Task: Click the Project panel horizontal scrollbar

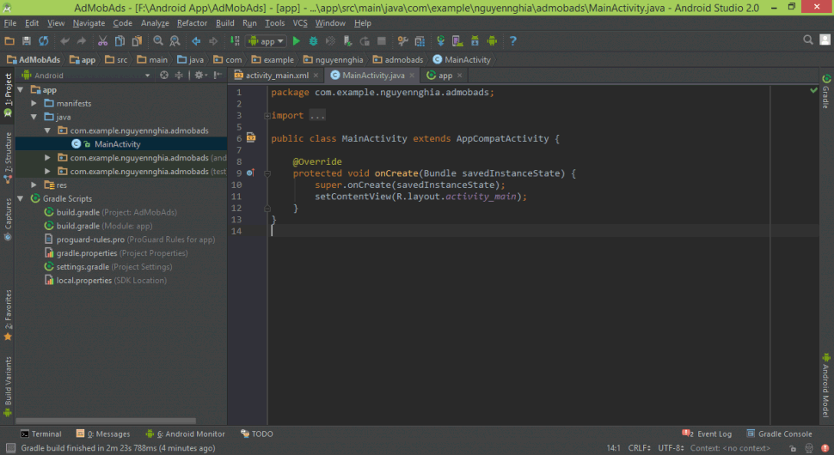Action: (x=105, y=421)
